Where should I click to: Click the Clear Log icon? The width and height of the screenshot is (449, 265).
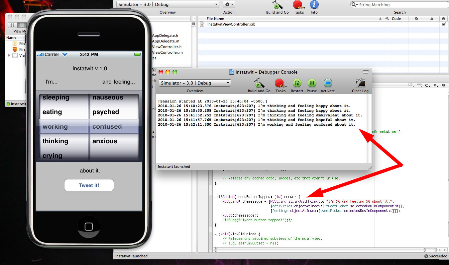coord(360,83)
